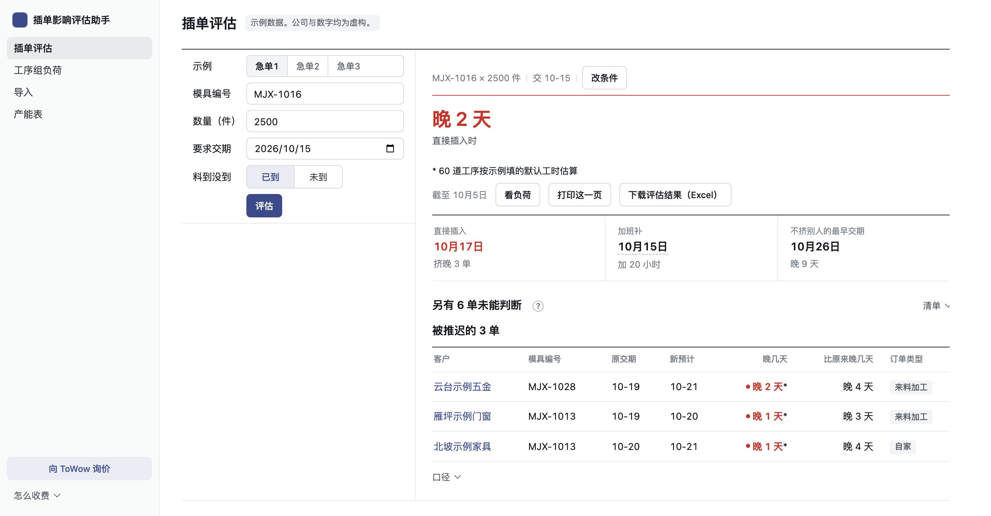
Task: Open 工序组负荷 in sidebar
Action: click(79, 70)
